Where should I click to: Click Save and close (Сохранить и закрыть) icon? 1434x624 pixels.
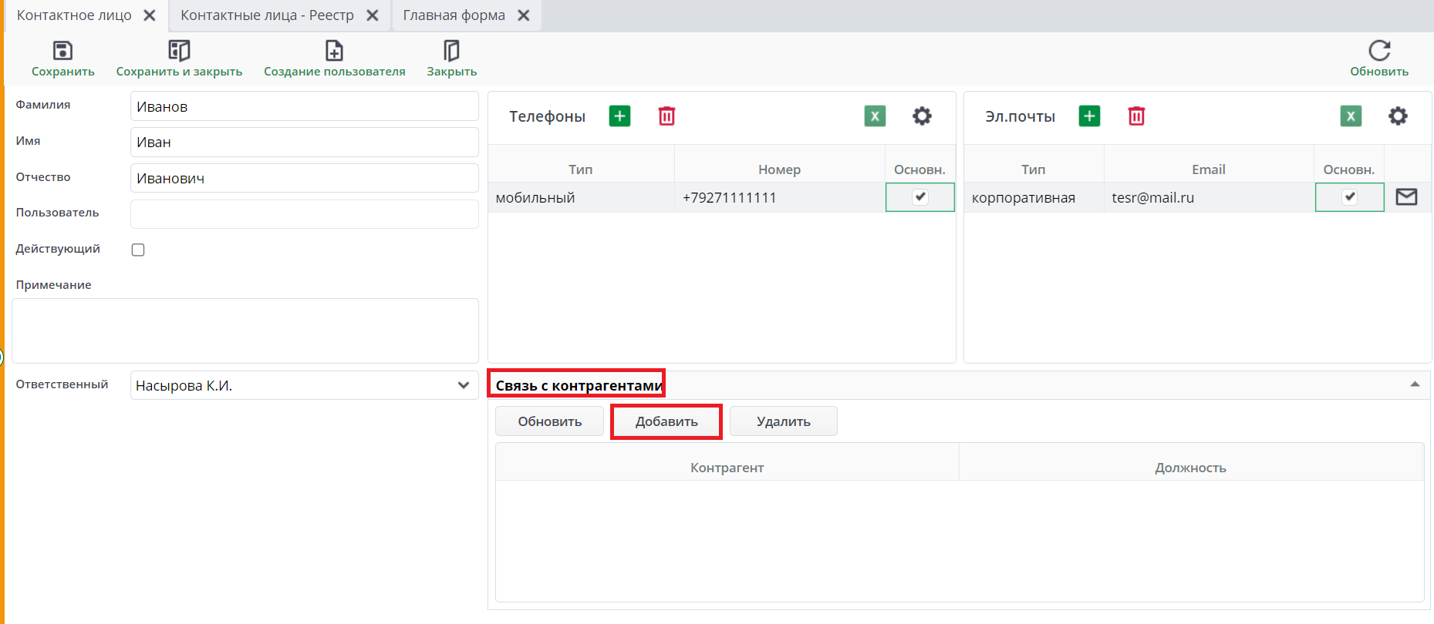(x=179, y=51)
